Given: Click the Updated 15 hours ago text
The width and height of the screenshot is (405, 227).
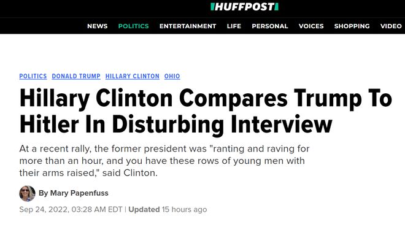Looking at the screenshot, I should point(168,209).
